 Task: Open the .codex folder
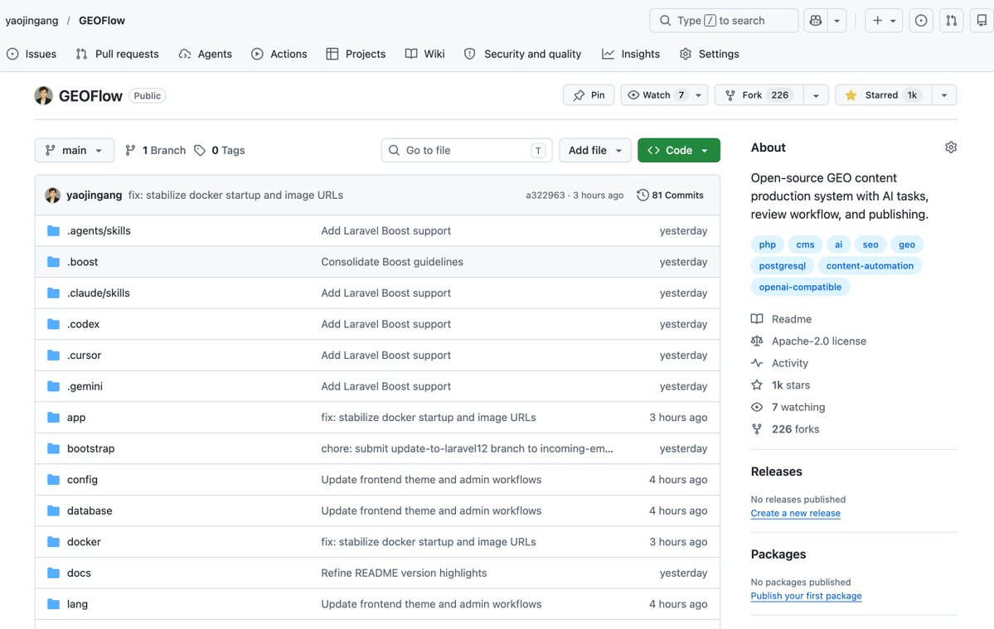(83, 324)
